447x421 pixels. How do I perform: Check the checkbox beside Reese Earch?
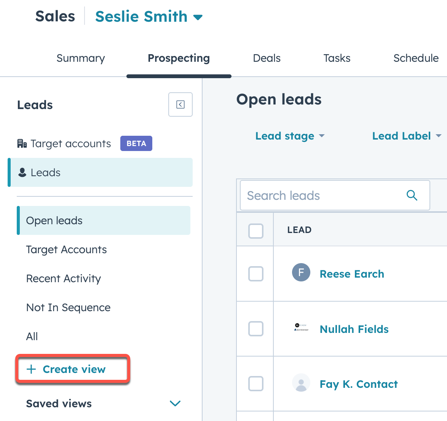pyautogui.click(x=255, y=274)
